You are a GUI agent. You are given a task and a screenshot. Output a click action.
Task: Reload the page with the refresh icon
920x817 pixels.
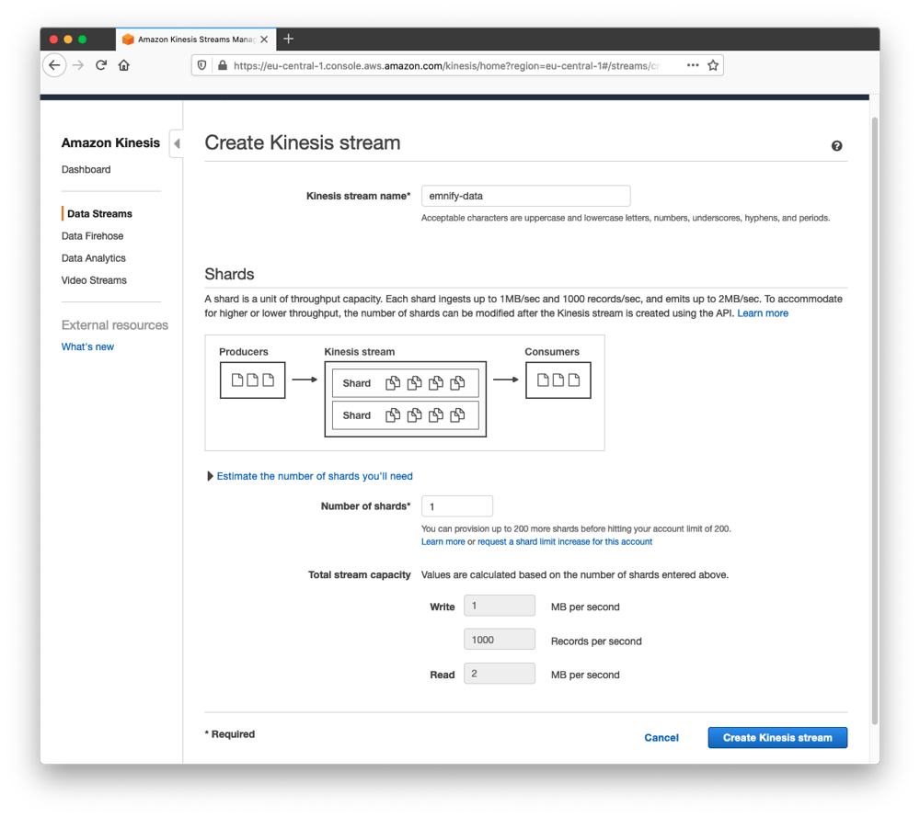101,65
